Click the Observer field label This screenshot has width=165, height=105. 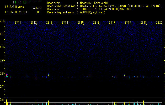[x=53, y=3]
